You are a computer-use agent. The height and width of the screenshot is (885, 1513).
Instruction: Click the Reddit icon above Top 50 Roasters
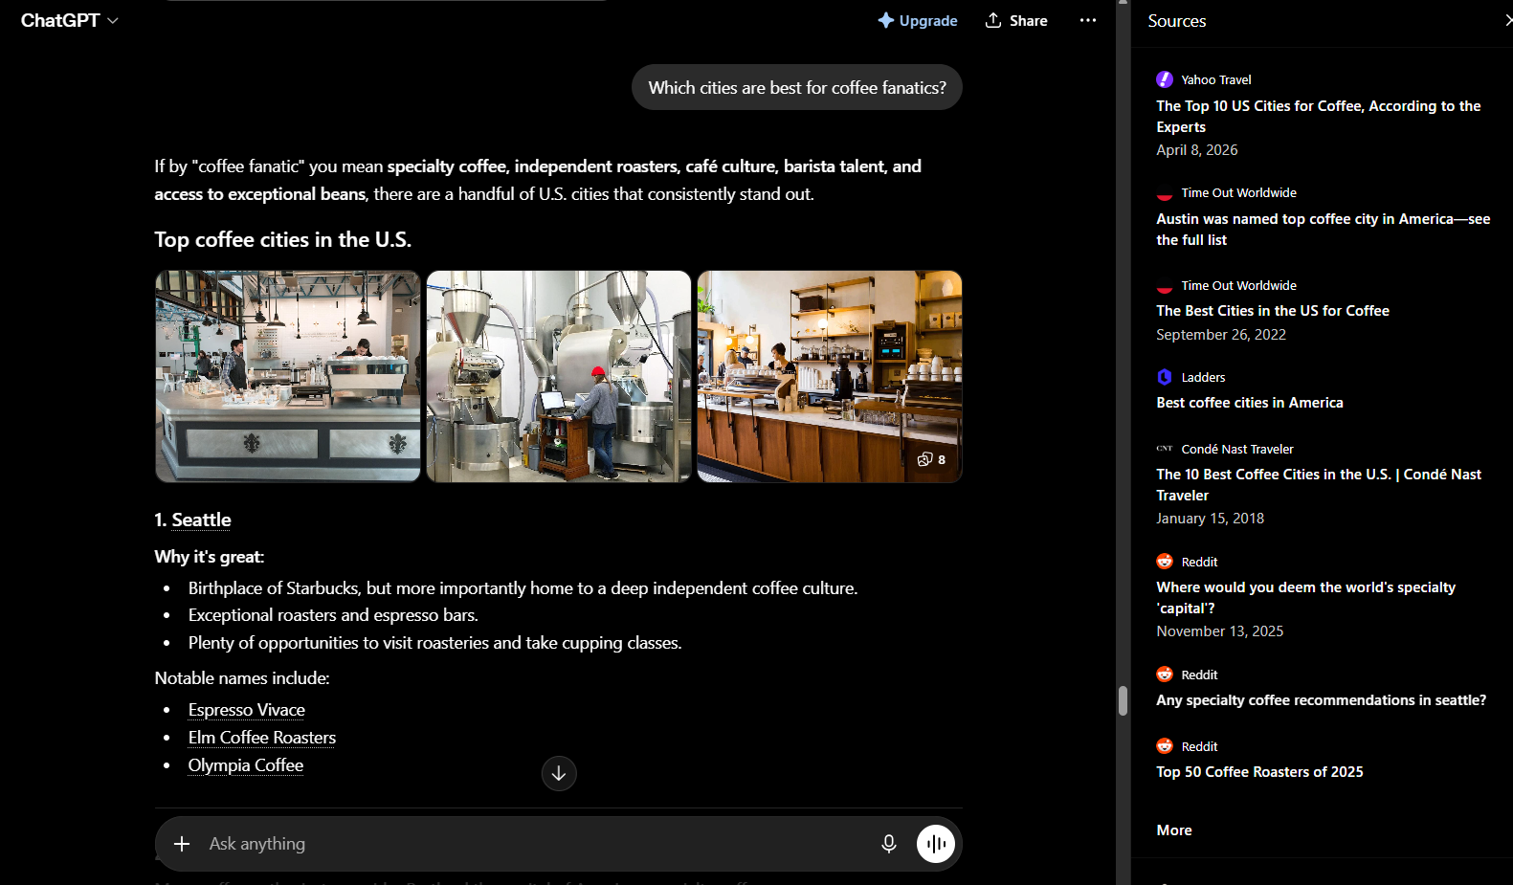1165,746
